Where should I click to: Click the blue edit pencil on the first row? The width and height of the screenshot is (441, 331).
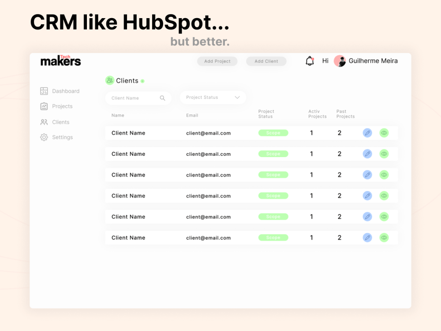click(367, 132)
